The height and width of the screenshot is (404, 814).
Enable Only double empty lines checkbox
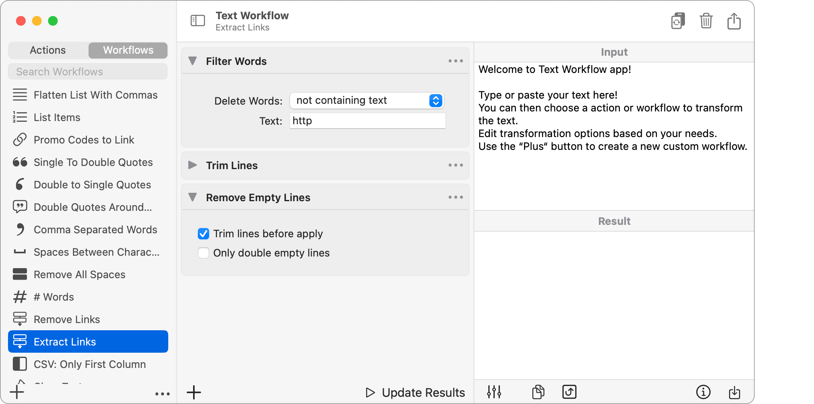tap(203, 253)
